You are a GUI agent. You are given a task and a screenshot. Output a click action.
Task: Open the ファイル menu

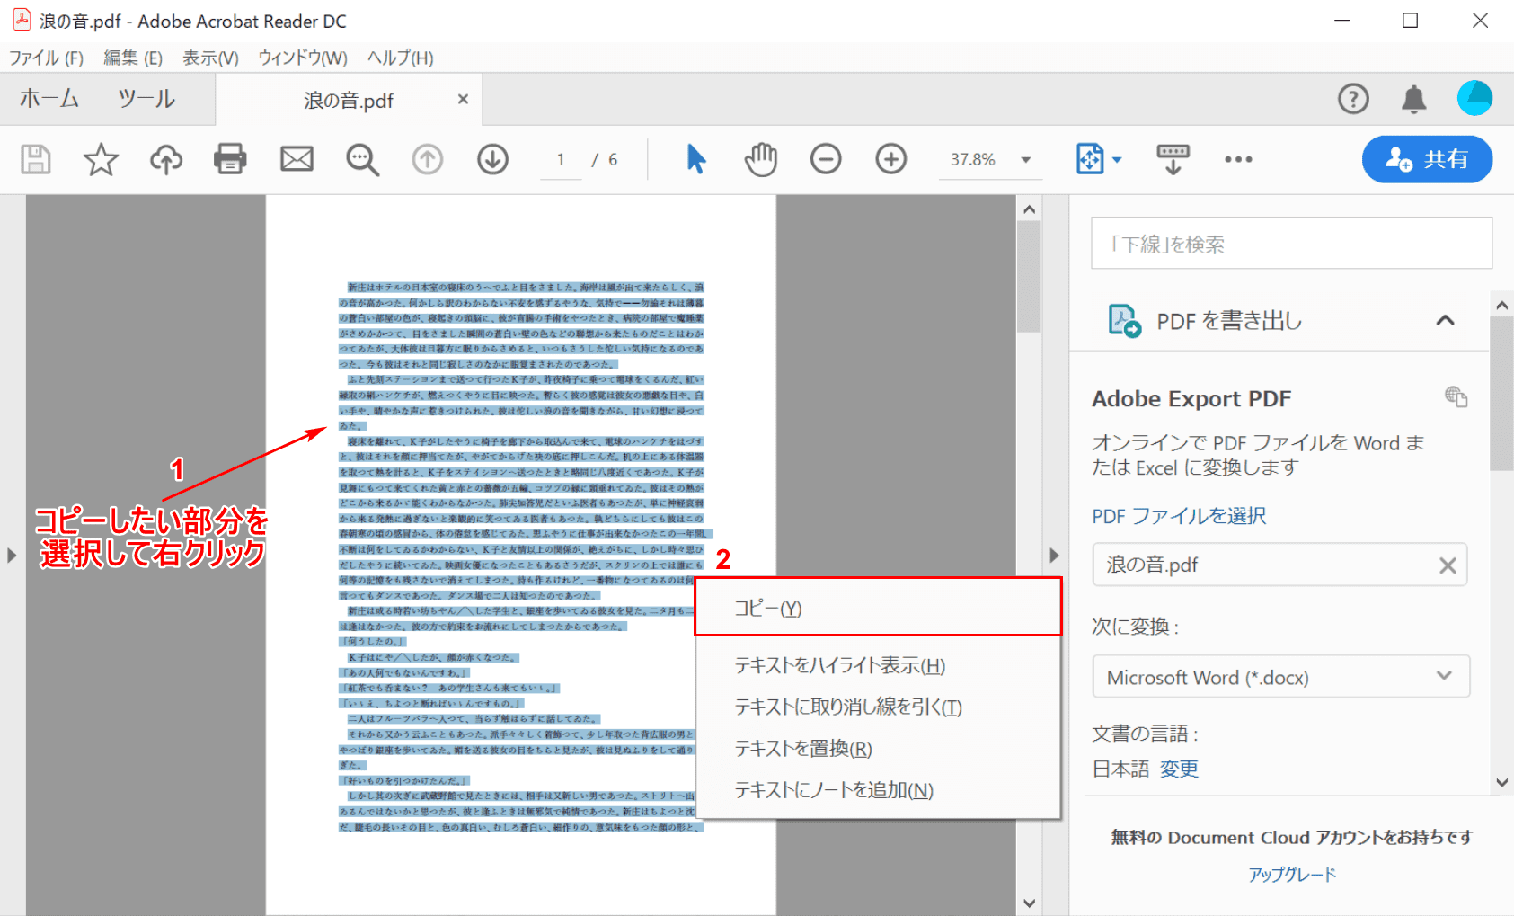(46, 58)
